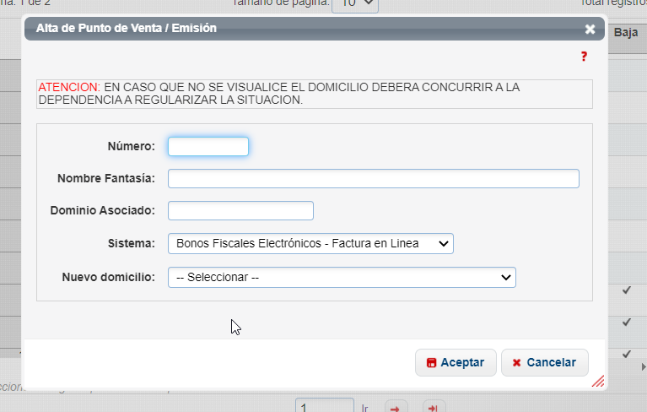Viewport: 647px width, 412px height.
Task: Click the next page arrow icon
Action: 396,408
